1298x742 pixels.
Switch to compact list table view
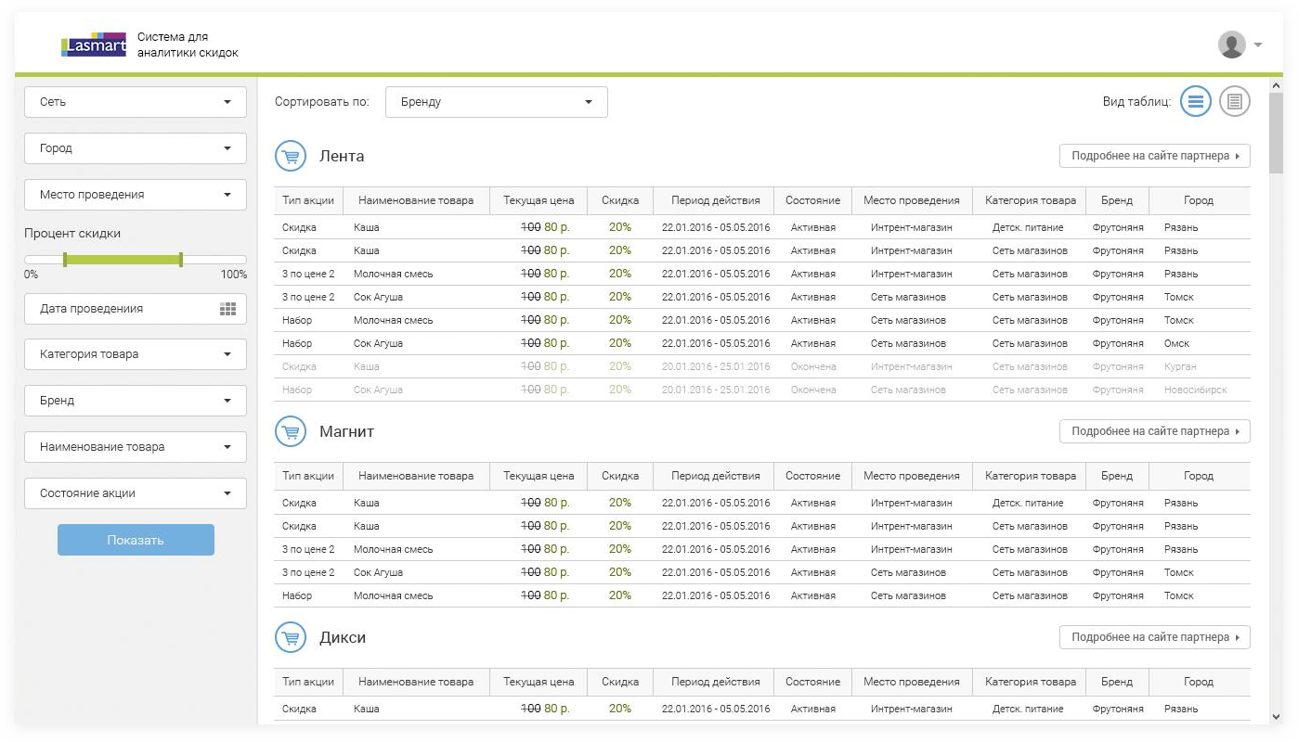pos(1196,101)
